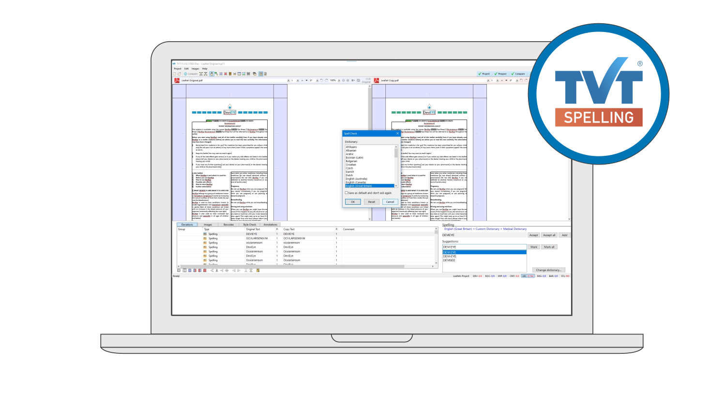Open the Help menu

tap(205, 69)
